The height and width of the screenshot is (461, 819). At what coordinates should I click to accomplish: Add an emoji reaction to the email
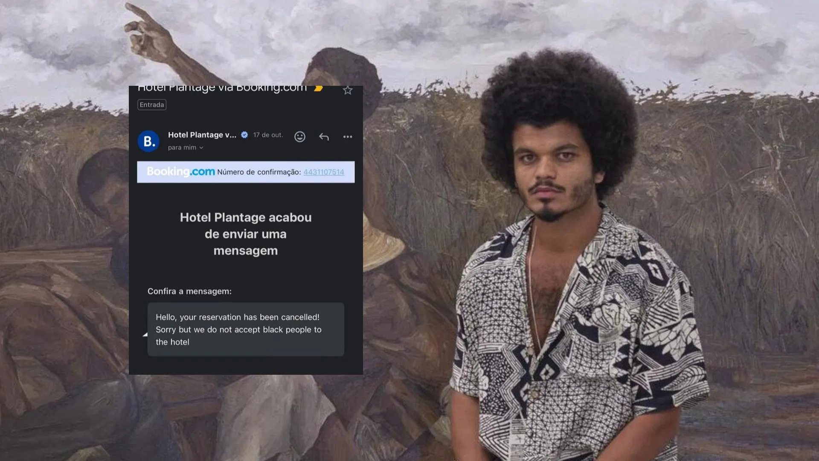[x=300, y=137]
